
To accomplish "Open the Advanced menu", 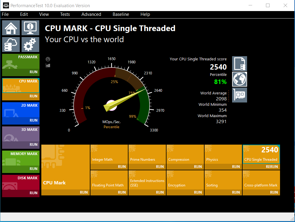I will pos(91,14).
